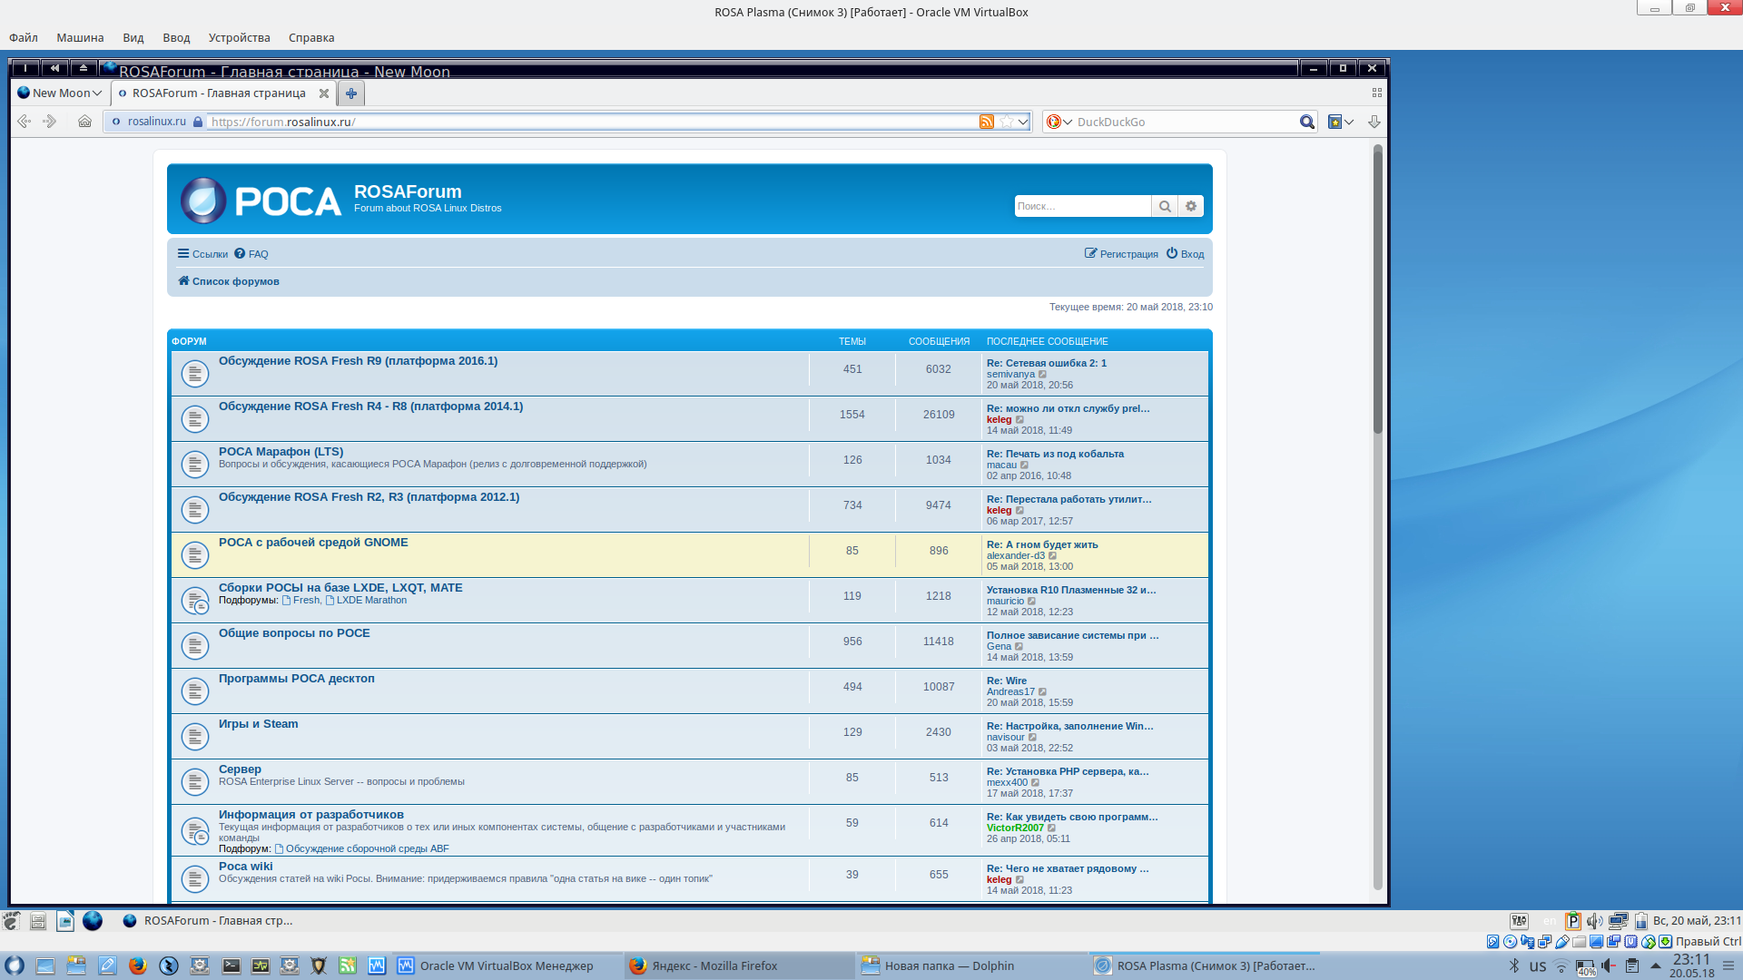The width and height of the screenshot is (1743, 980).
Task: Click the RSS feed icon in address bar
Action: click(x=986, y=122)
